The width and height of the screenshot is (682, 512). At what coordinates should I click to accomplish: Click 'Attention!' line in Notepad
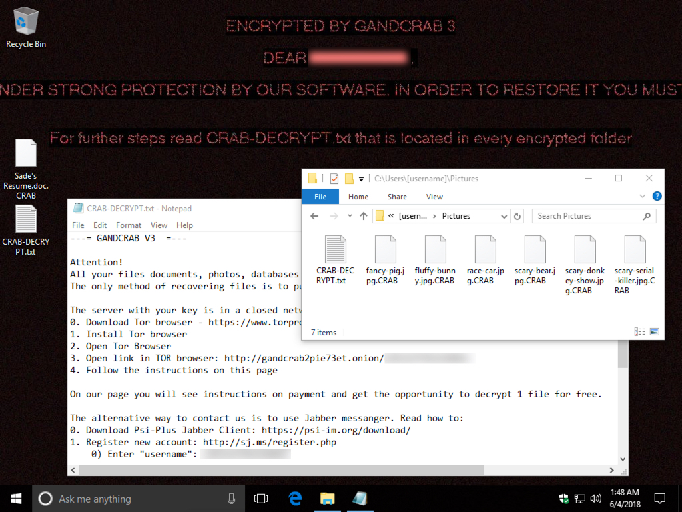[x=97, y=262]
